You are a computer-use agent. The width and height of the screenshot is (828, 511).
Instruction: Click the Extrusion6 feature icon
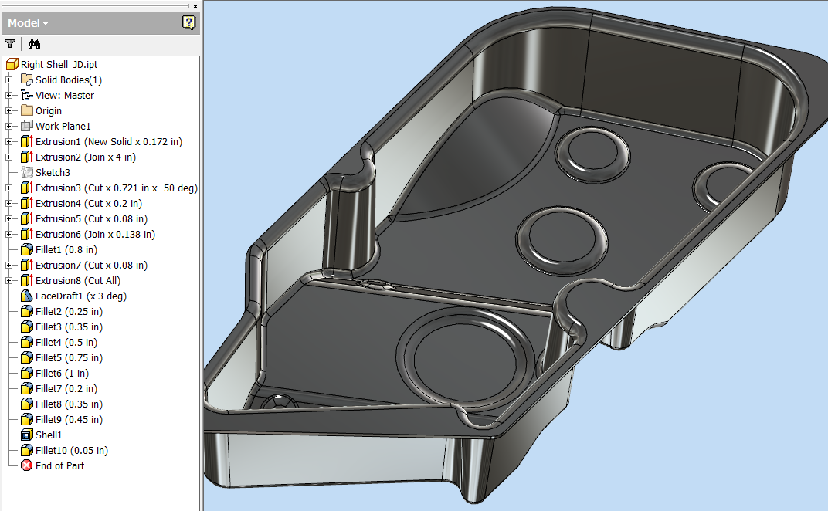[27, 234]
